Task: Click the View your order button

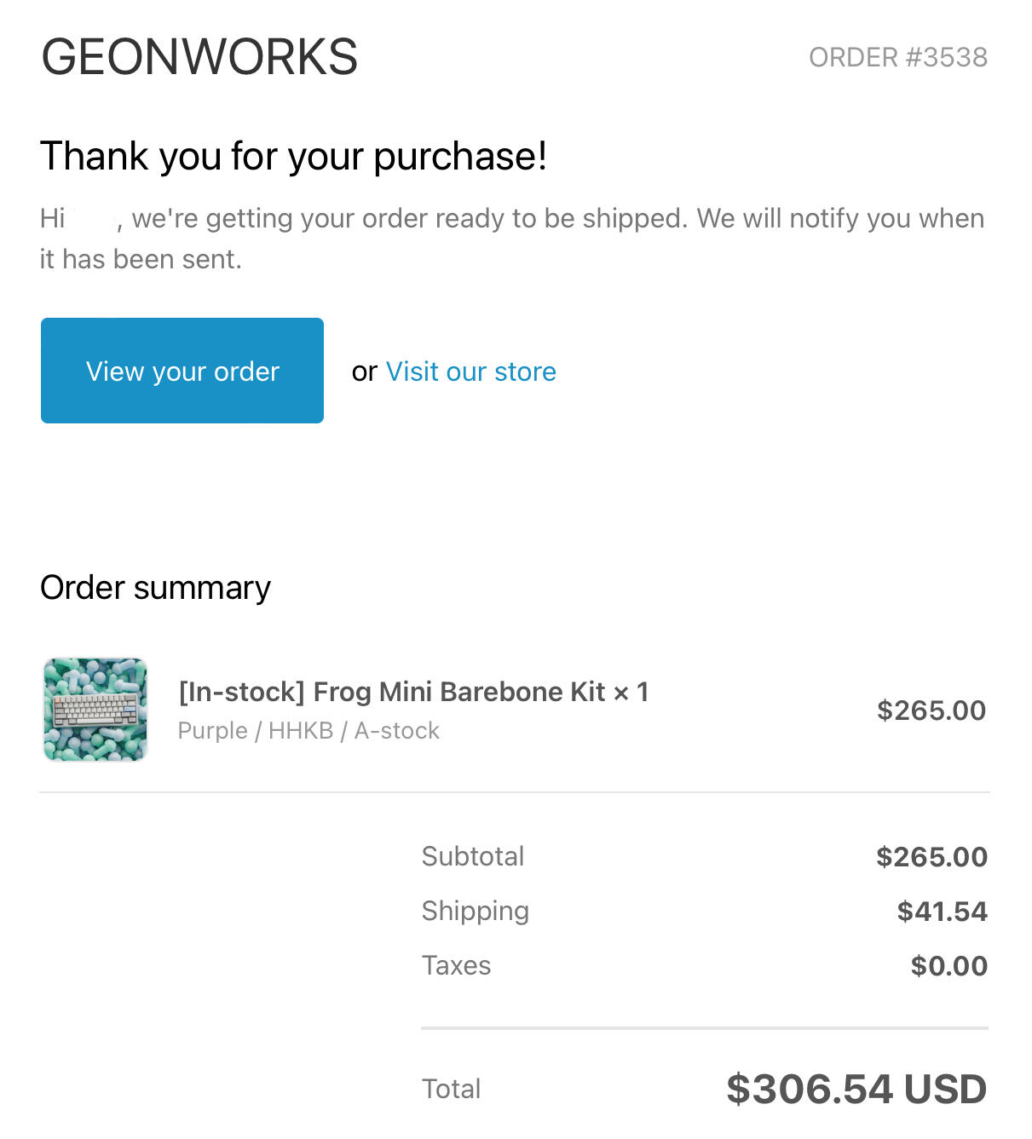Action: click(182, 371)
